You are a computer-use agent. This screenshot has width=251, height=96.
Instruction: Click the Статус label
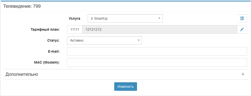[x=53, y=40]
